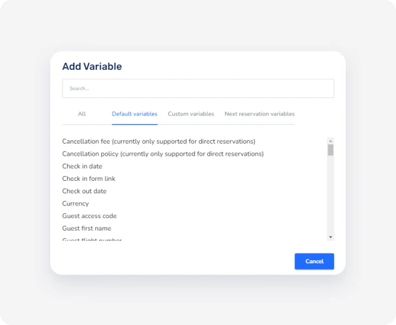Go to Next reservation variables tab
396x325 pixels.
pos(259,114)
